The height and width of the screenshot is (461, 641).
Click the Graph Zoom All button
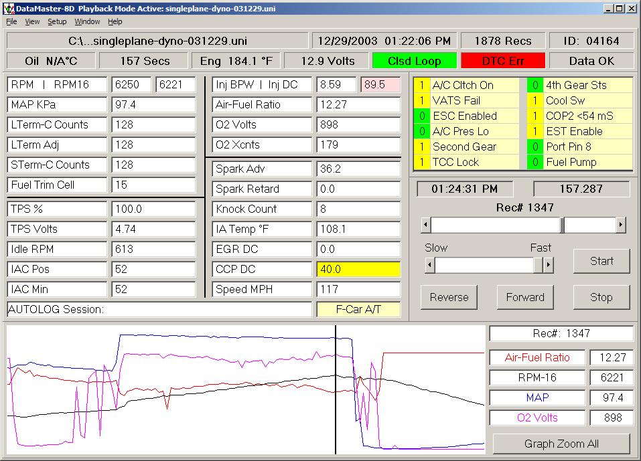coord(561,444)
